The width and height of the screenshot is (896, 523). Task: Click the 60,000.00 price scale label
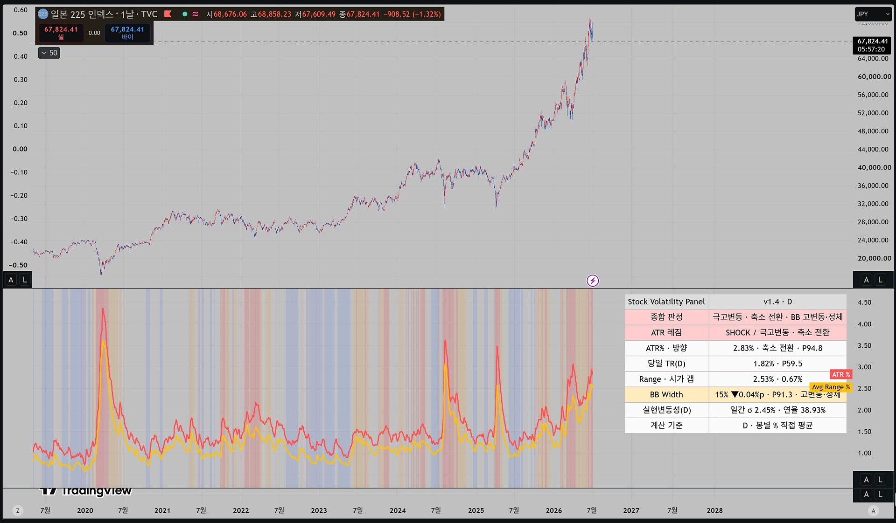[874, 76]
